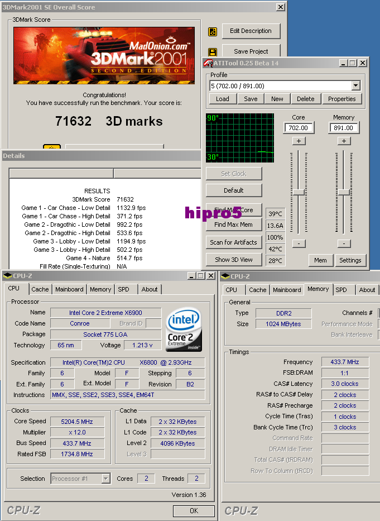Screen dimensions: 380x521
Task: Click Delete profile button
Action: pyautogui.click(x=306, y=99)
